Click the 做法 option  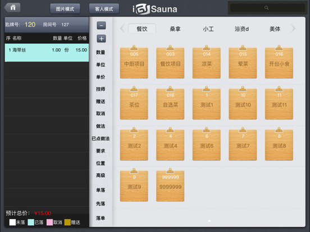pos(101,126)
